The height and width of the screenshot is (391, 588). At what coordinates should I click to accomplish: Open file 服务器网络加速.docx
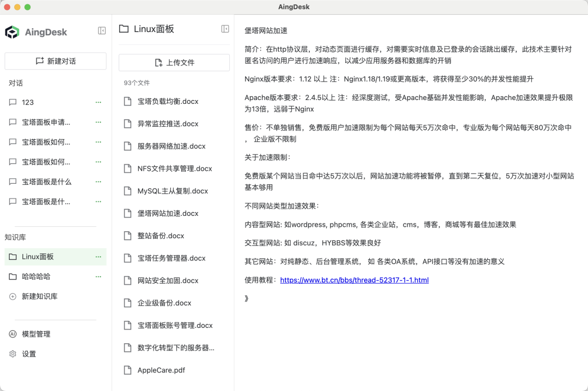pyautogui.click(x=174, y=146)
